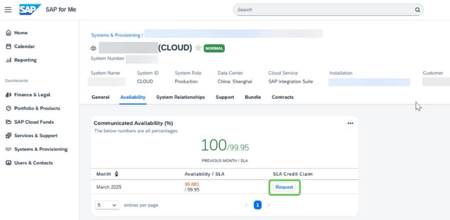
Task: Click the SAP Integration Suite value
Action: click(x=290, y=82)
